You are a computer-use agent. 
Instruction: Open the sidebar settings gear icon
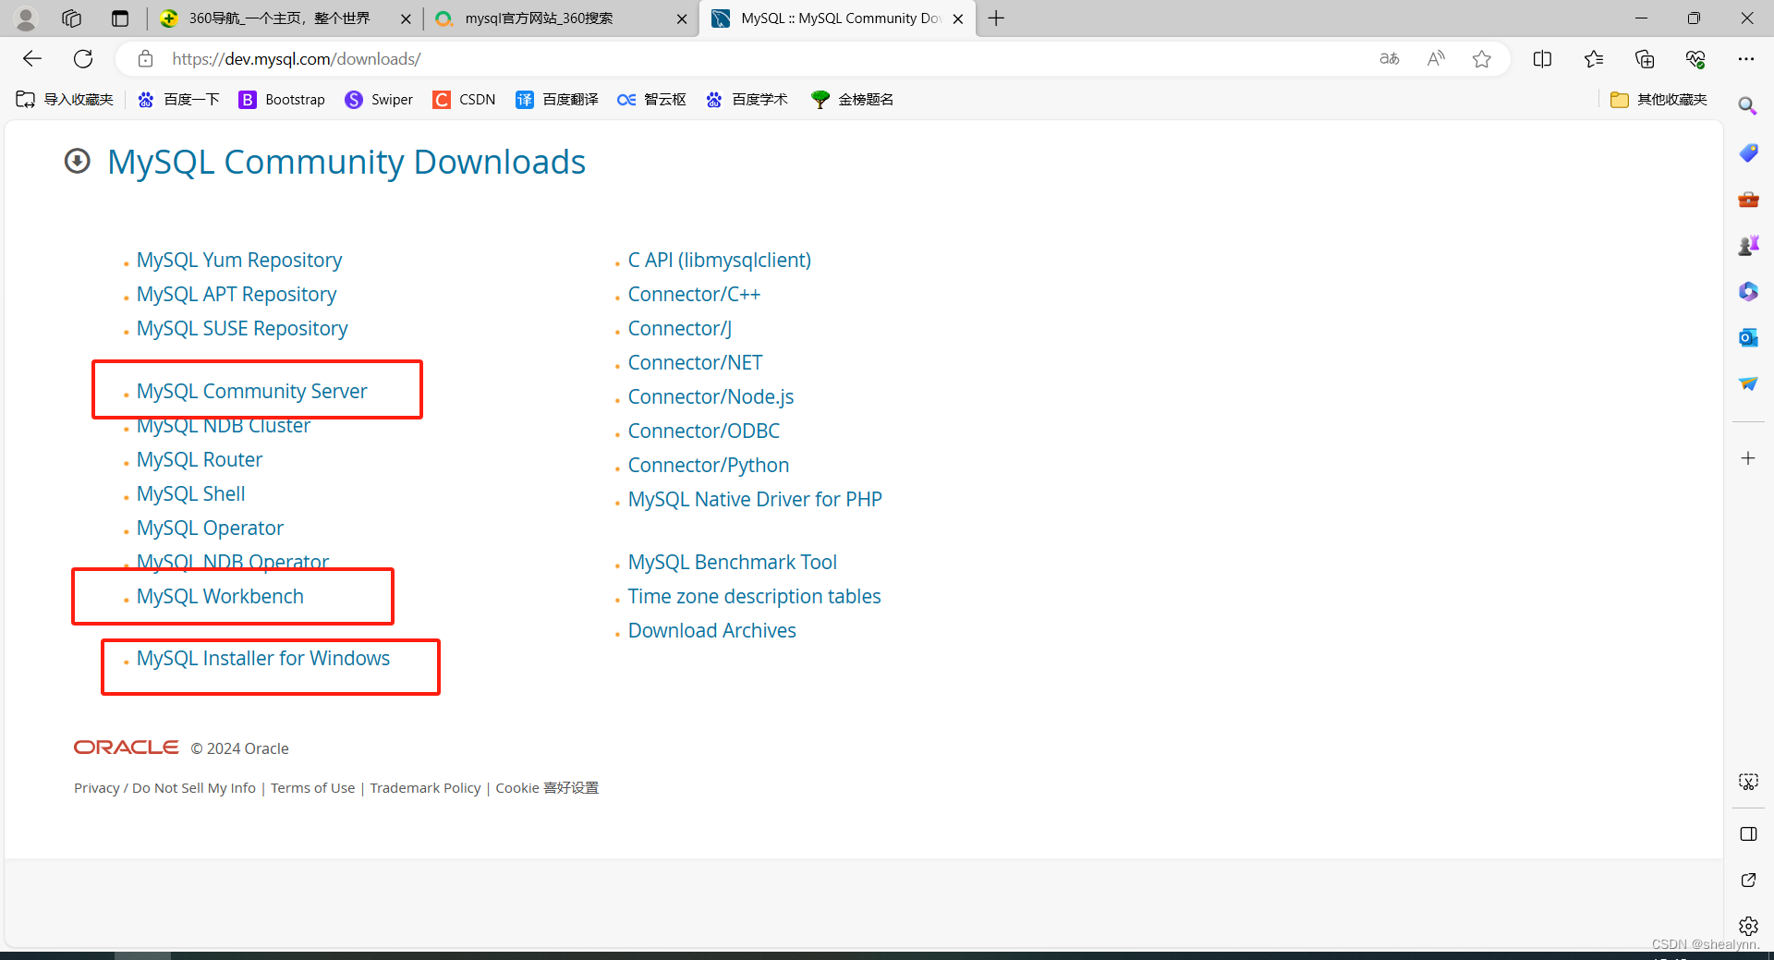tap(1748, 926)
